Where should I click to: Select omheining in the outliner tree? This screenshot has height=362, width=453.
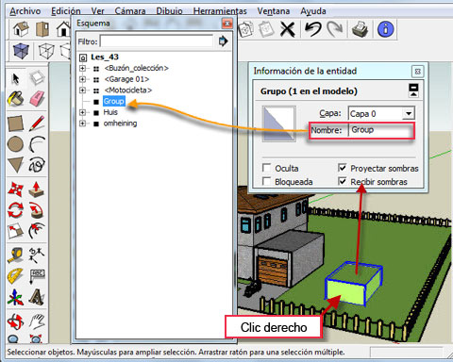[x=120, y=123]
